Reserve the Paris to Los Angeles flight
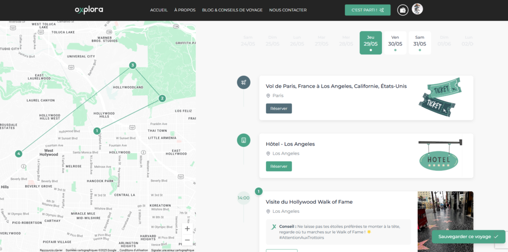The image size is (508, 252). (279, 108)
